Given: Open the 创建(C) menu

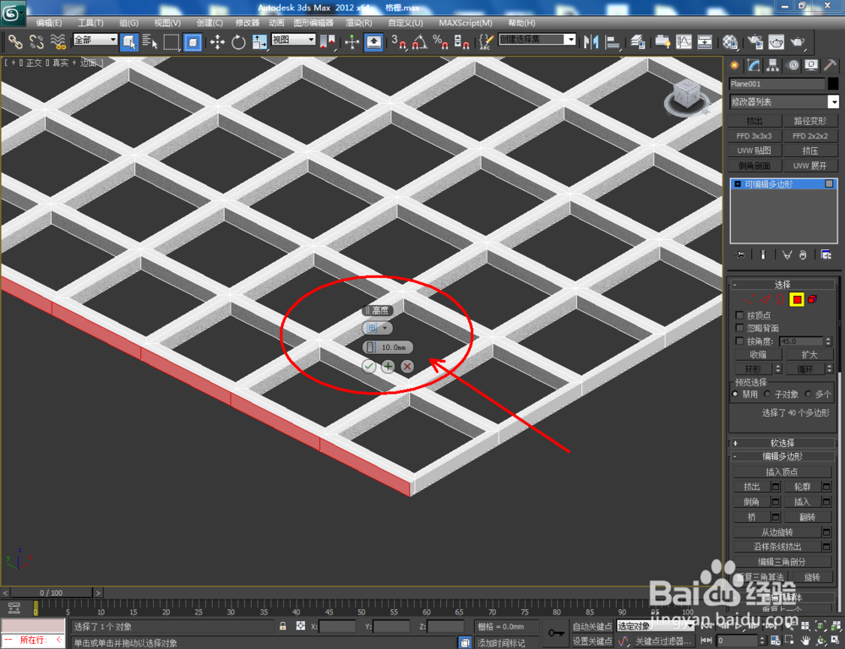Looking at the screenshot, I should click(210, 23).
